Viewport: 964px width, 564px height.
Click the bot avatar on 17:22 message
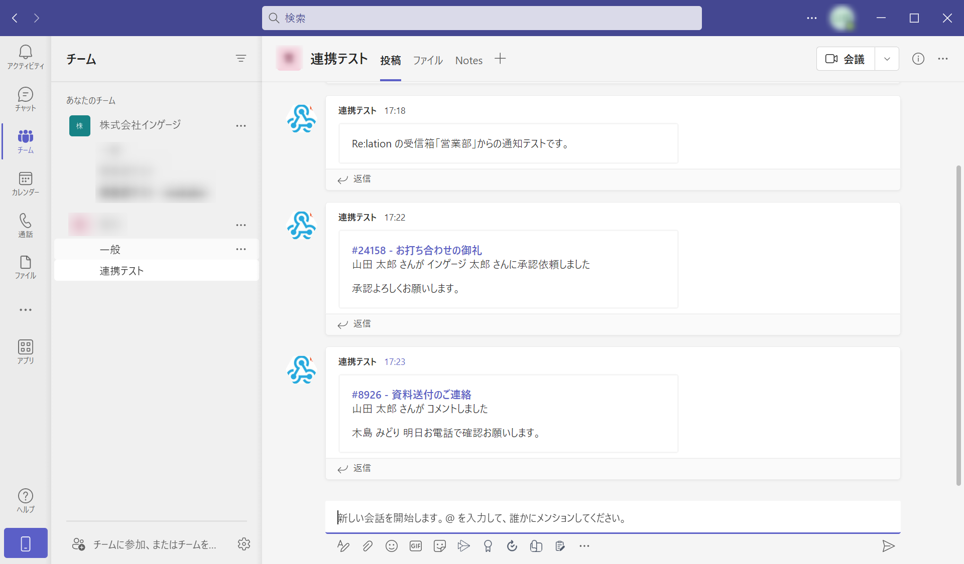click(x=301, y=225)
